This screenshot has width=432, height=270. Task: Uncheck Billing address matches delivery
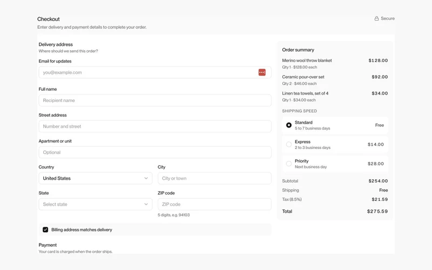(x=45, y=230)
